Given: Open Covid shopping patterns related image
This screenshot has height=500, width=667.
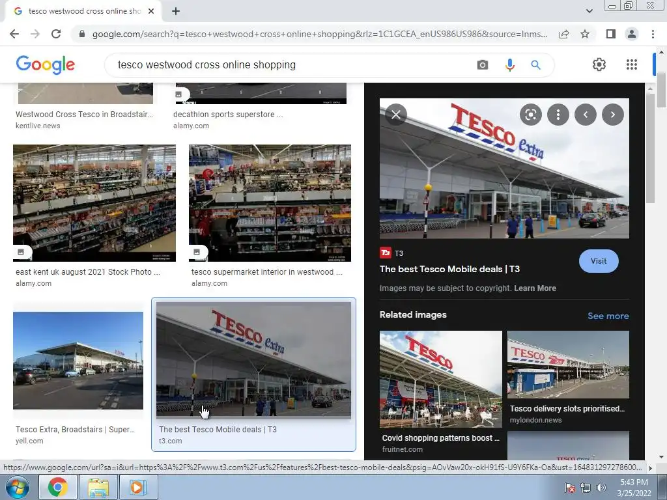Looking at the screenshot, I should (441, 379).
